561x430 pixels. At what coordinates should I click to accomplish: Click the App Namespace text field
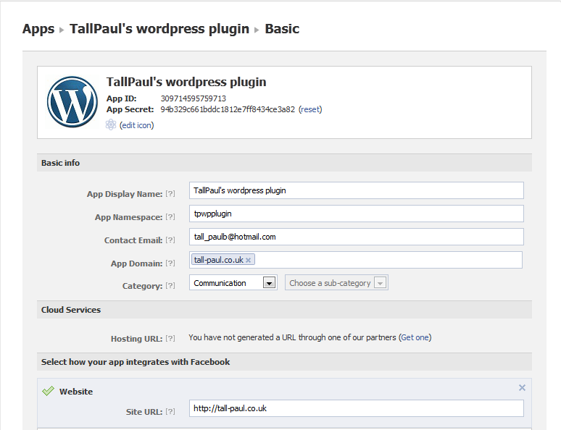tap(357, 214)
